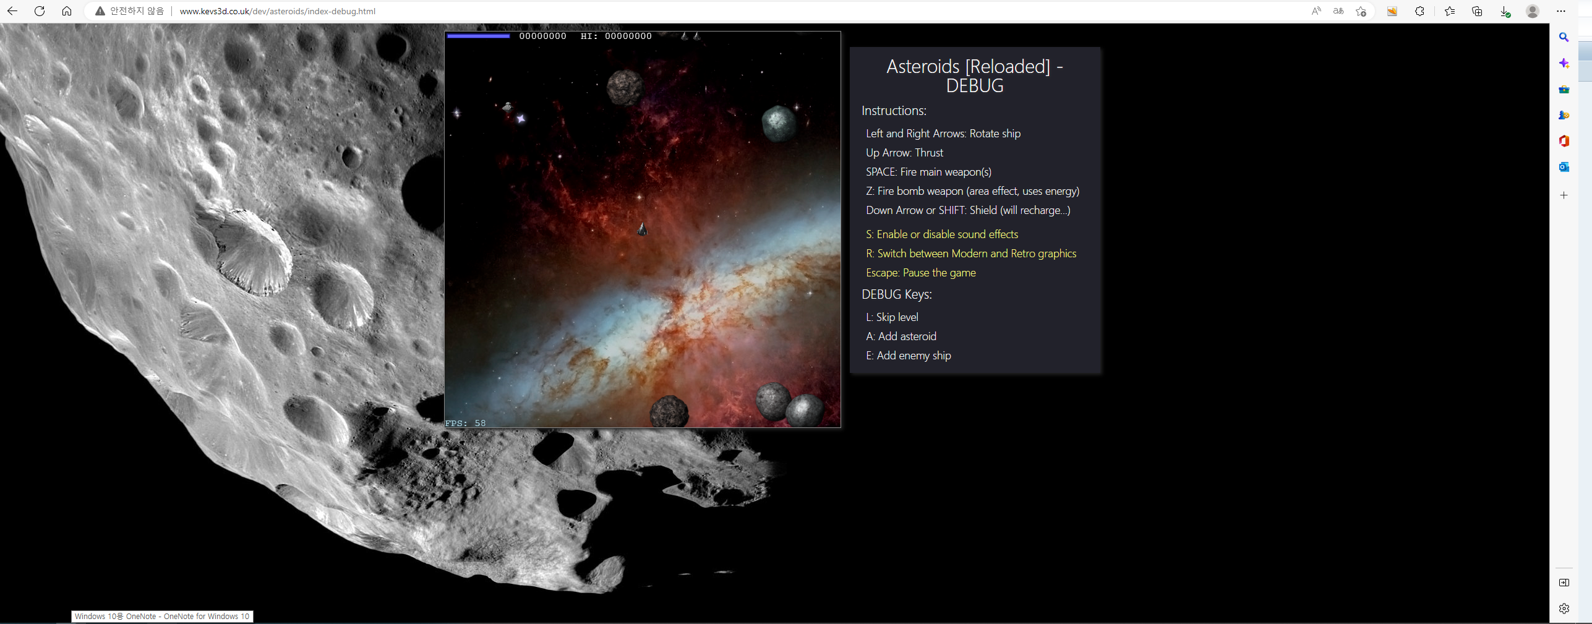Reload the page with the refresh icon

(x=40, y=11)
